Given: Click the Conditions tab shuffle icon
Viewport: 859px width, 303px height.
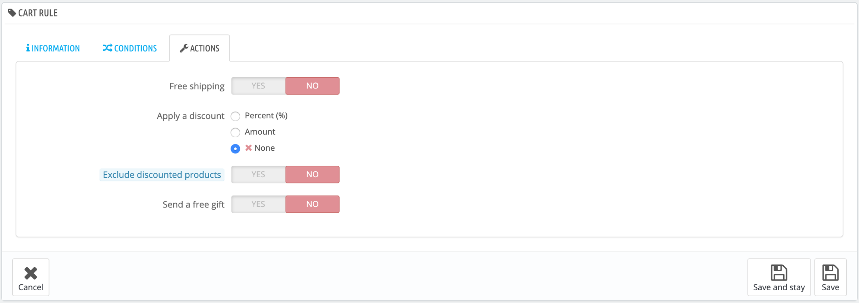Looking at the screenshot, I should pos(107,48).
